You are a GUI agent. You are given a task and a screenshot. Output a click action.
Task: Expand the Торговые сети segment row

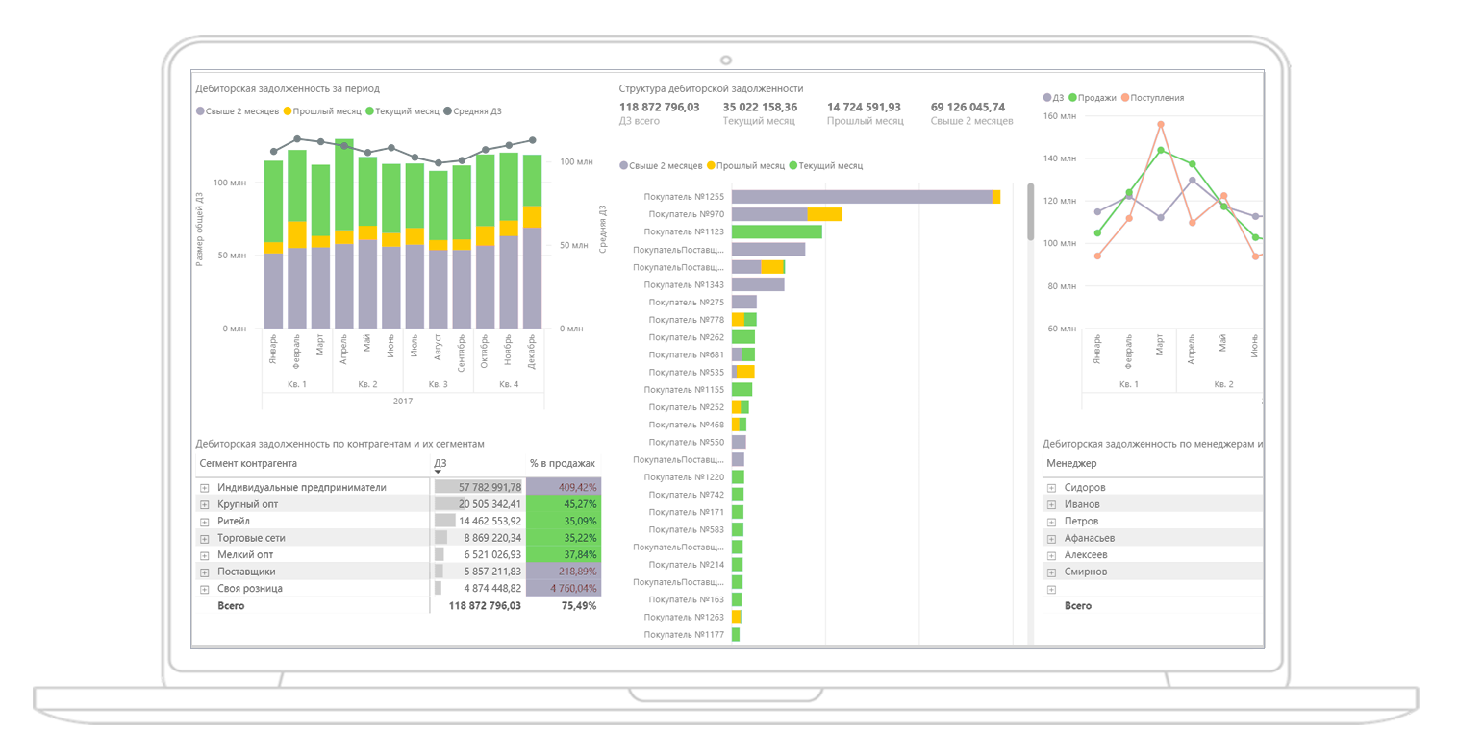coord(205,539)
